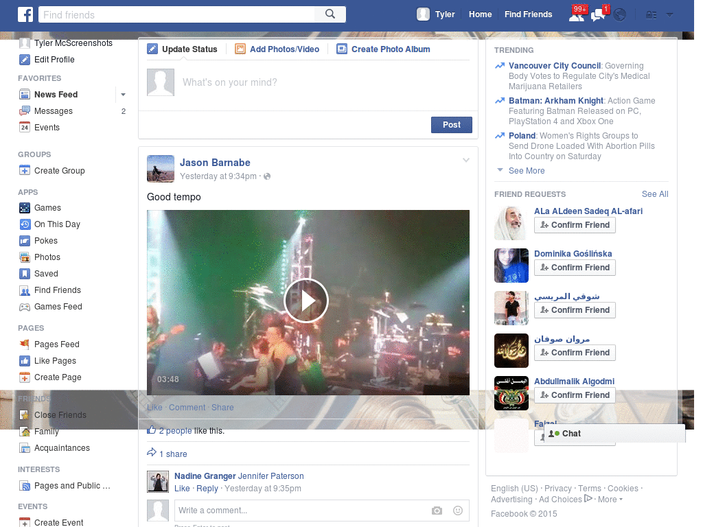The image size is (703, 527).
Task: Open Jason Barnabe's profile name link
Action: tap(215, 163)
